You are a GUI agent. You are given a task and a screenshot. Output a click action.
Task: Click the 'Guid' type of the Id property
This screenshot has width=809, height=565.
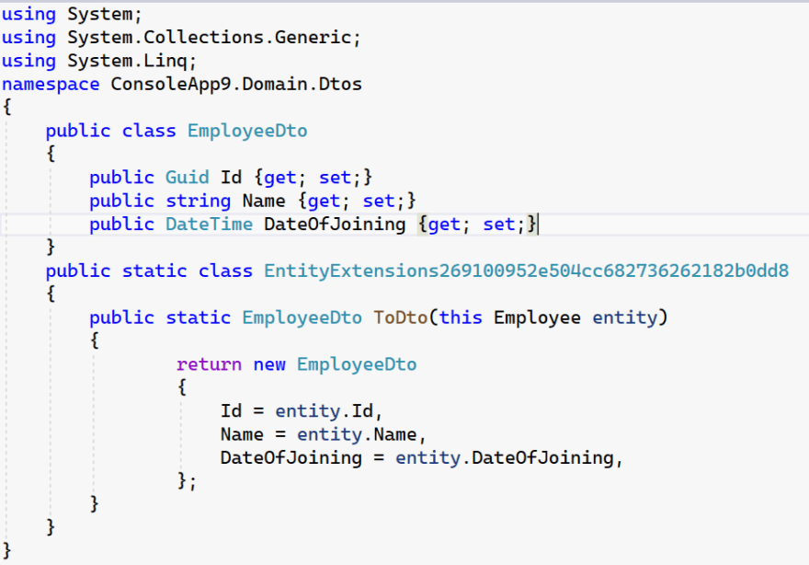point(187,178)
